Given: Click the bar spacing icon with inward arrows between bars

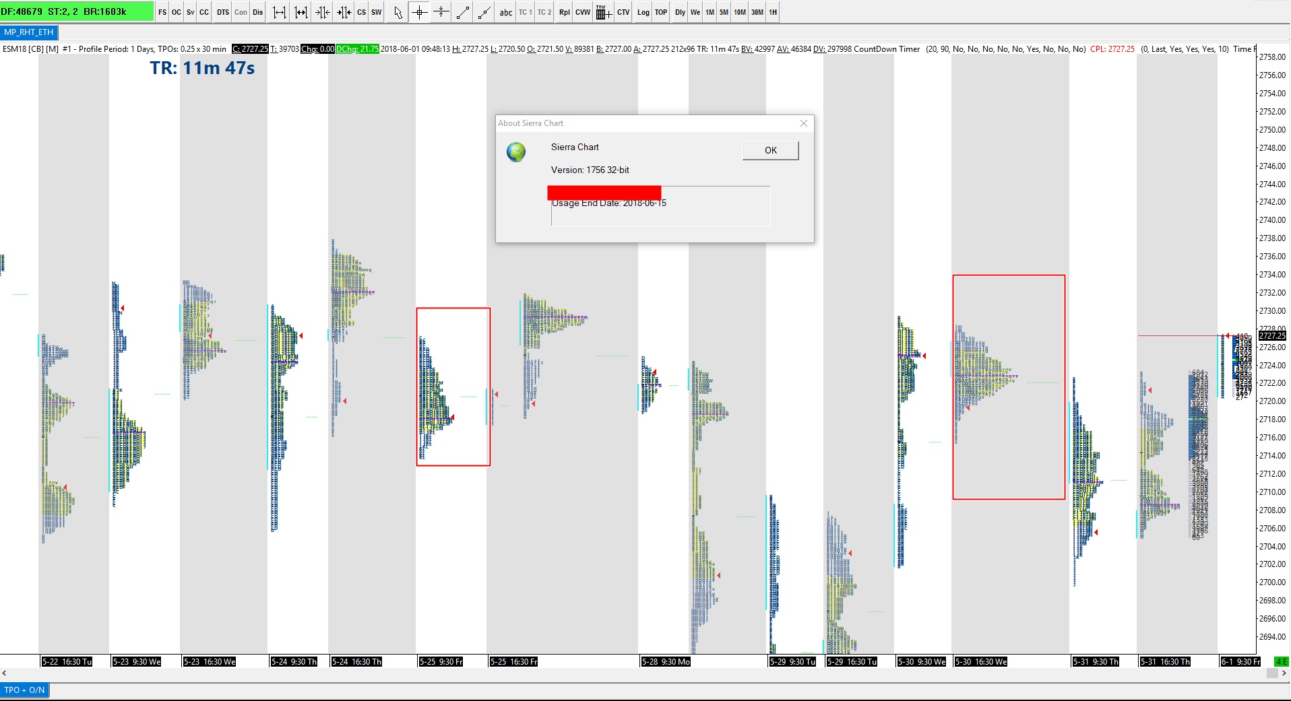Looking at the screenshot, I should [301, 12].
